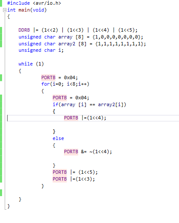The height and width of the screenshot is (223, 179).
Task: Click the 'array [8]' declaration text
Action: (x=71, y=37)
